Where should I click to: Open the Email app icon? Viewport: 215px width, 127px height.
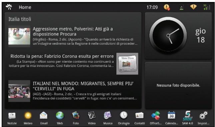point(44,116)
